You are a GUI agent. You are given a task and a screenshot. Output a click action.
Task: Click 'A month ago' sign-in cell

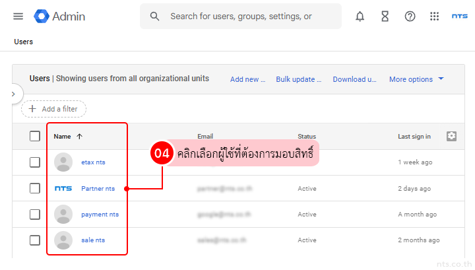coord(417,215)
